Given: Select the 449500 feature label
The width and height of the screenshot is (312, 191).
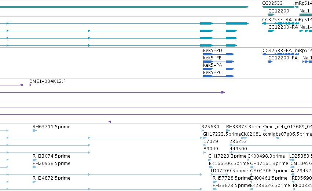Looking at the screenshot, I should pyautogui.click(x=238, y=149).
